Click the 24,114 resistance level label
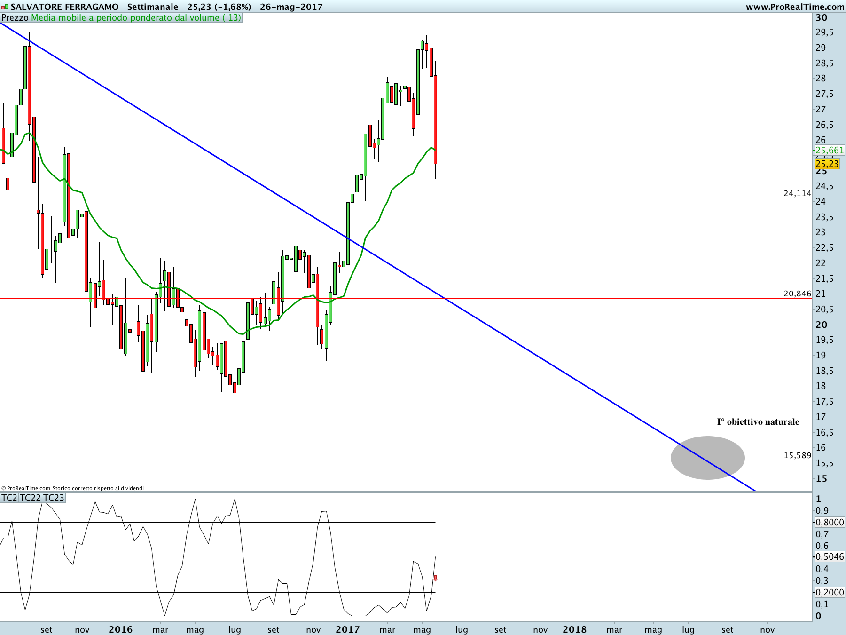This screenshot has height=635, width=846. click(797, 193)
